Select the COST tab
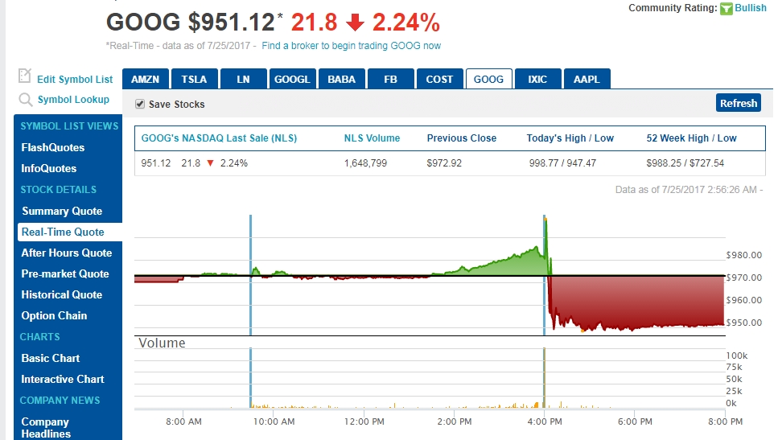Viewport: 778px width, 440px height. tap(439, 79)
